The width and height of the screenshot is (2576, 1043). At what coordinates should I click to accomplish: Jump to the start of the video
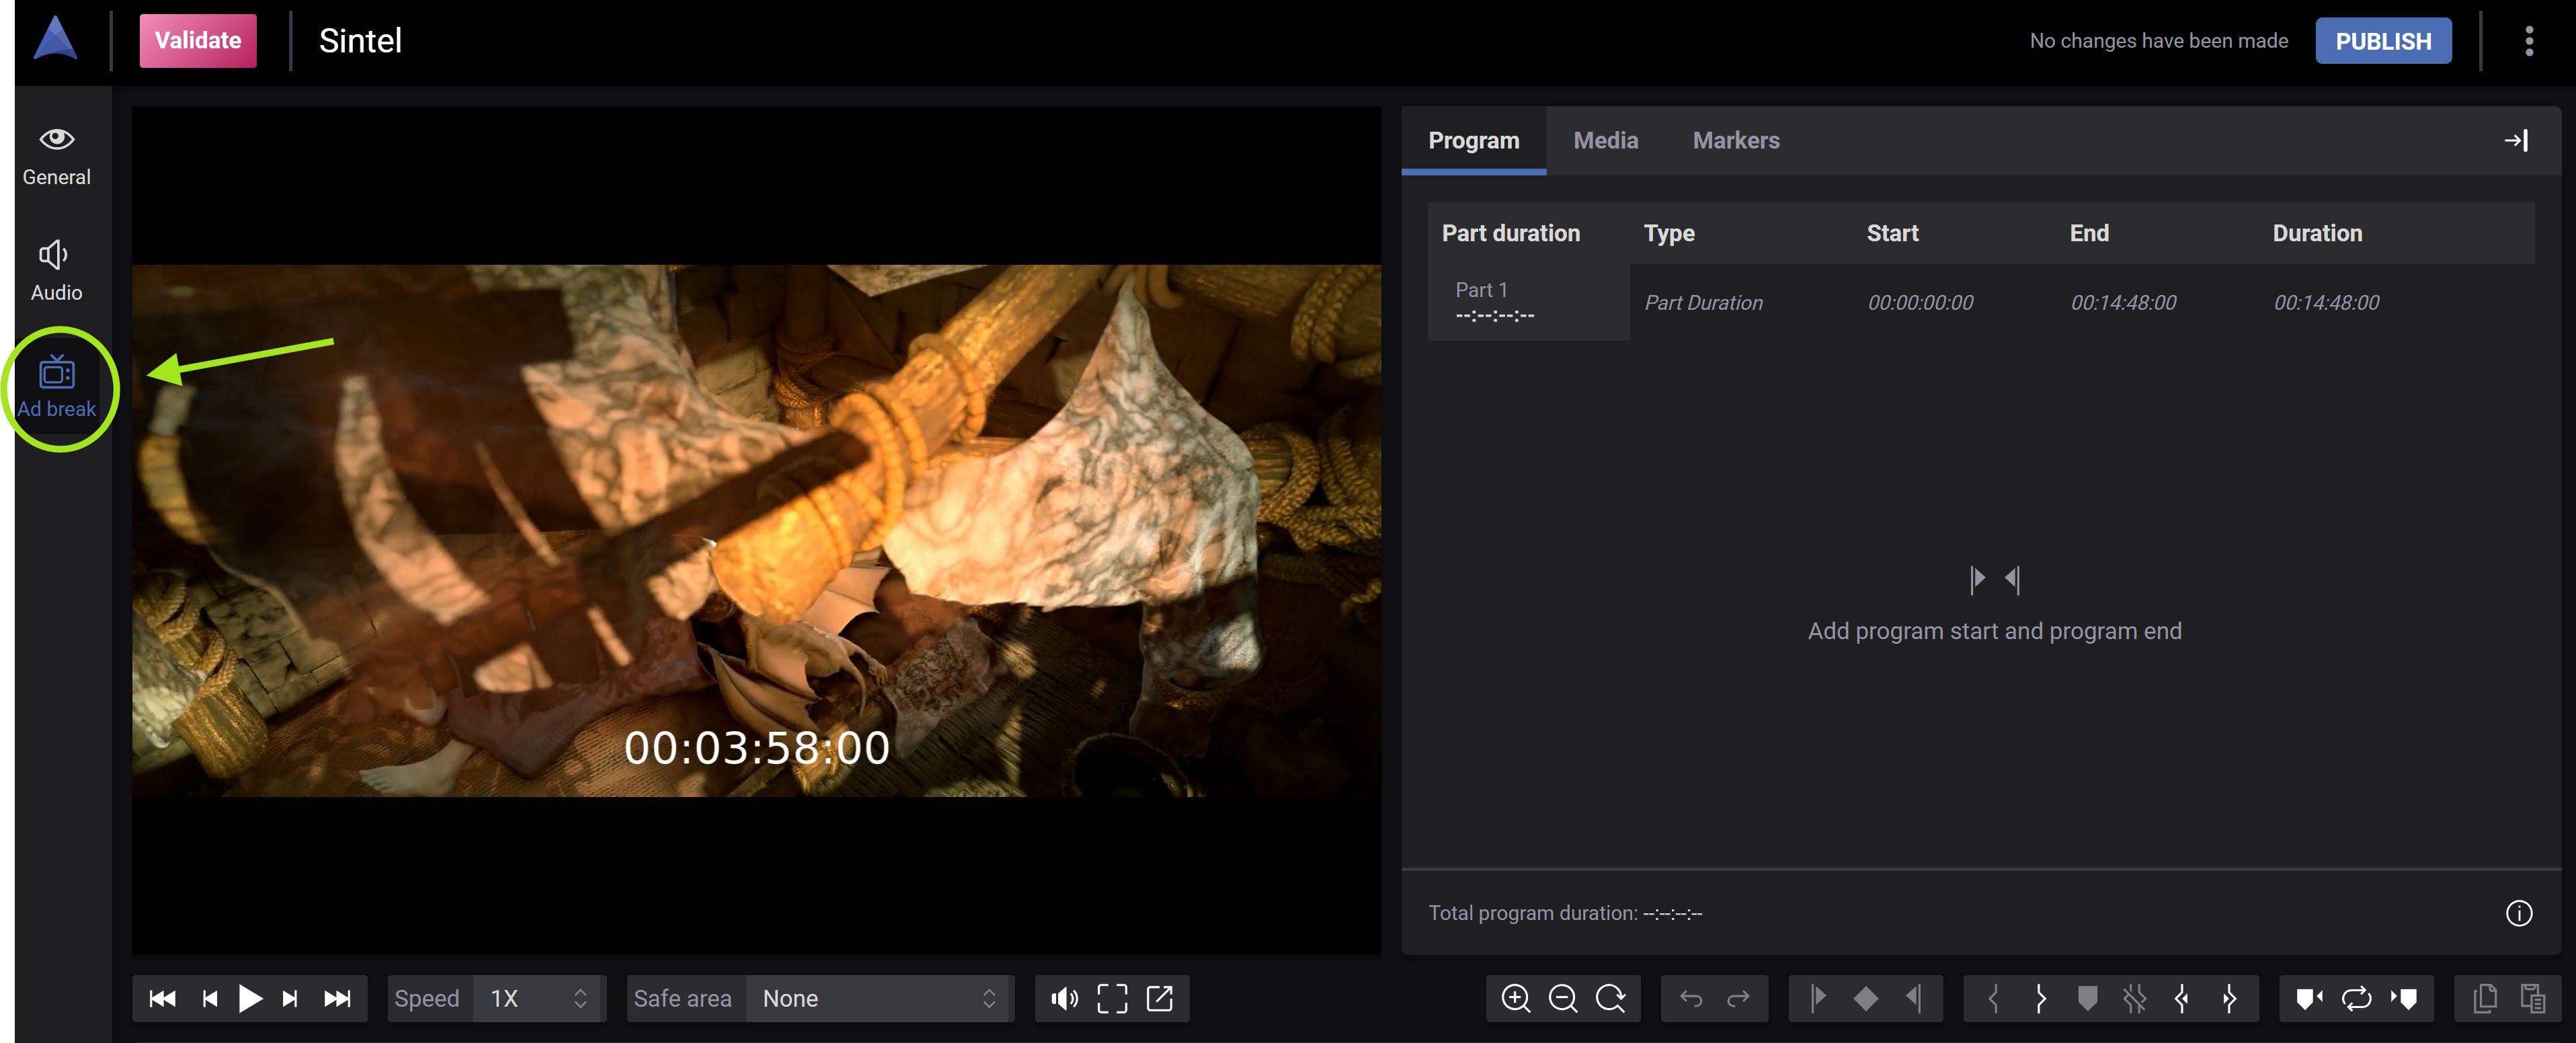pyautogui.click(x=162, y=998)
